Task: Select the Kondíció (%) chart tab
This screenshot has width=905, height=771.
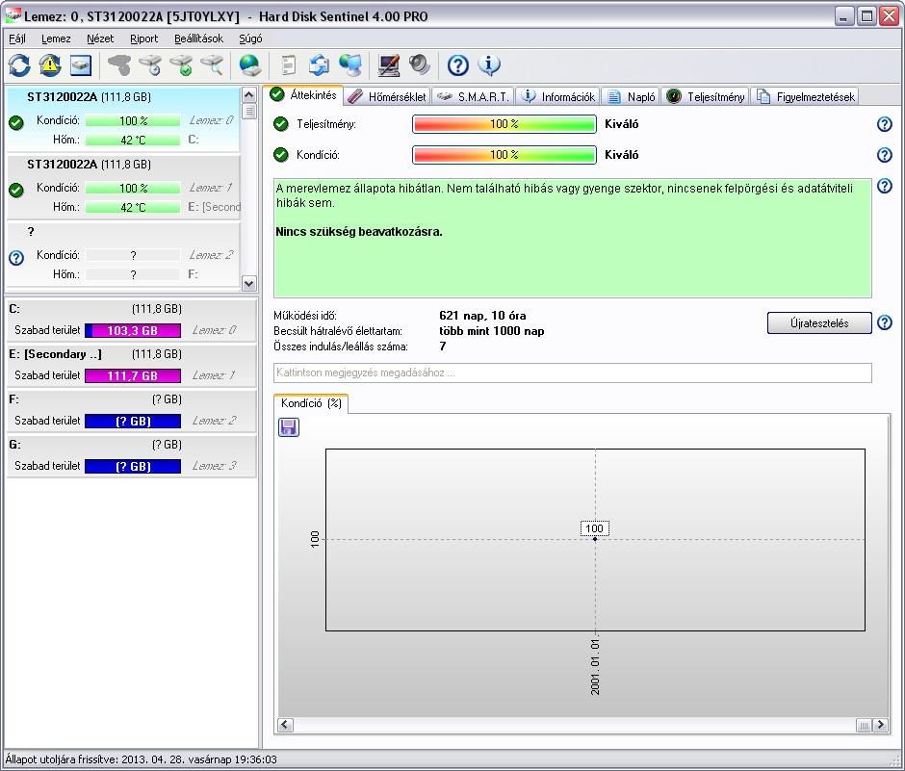Action: [x=311, y=403]
